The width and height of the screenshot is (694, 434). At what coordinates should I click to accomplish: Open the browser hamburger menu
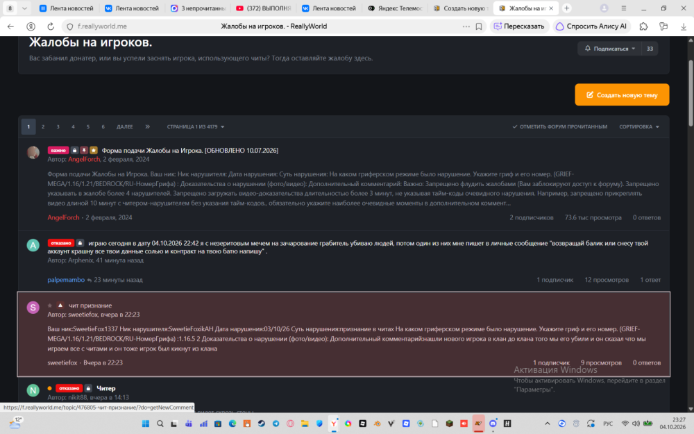(624, 8)
